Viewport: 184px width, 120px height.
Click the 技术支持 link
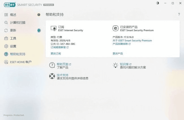pyautogui.click(x=63, y=75)
